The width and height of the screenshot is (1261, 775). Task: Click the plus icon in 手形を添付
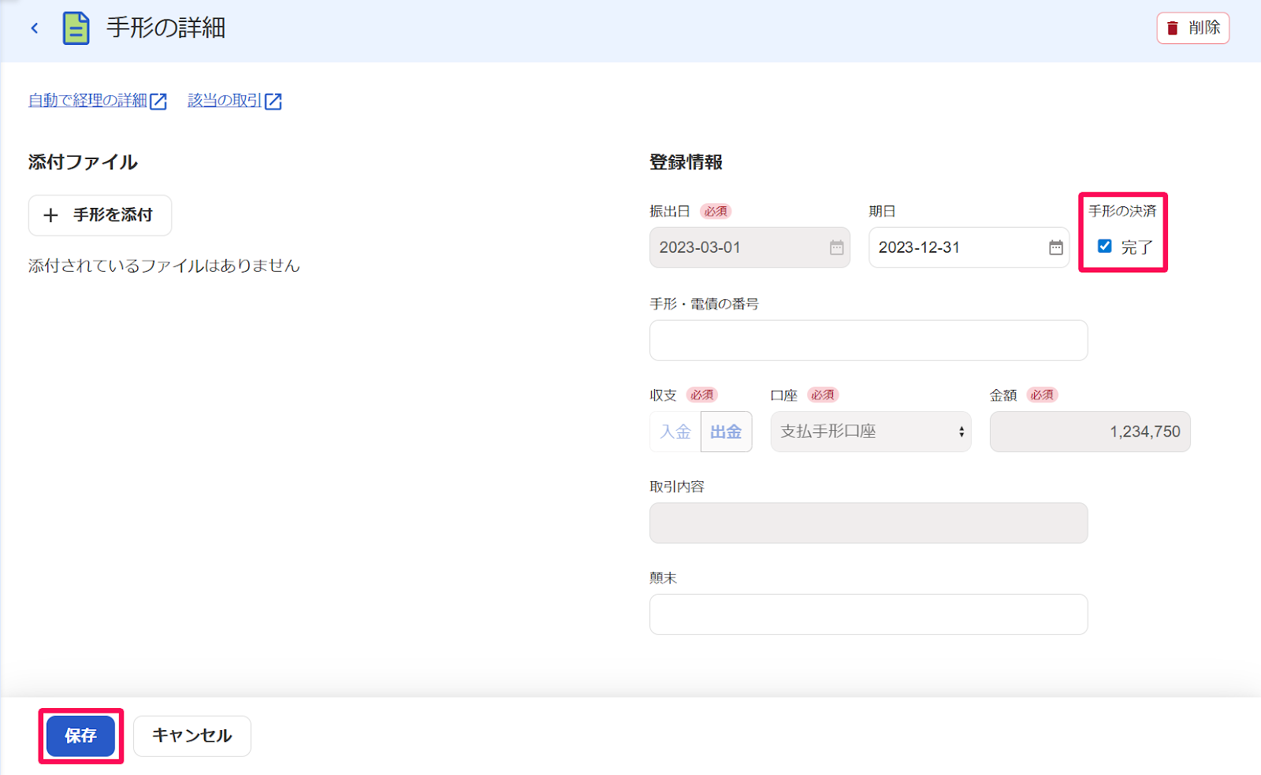[51, 215]
